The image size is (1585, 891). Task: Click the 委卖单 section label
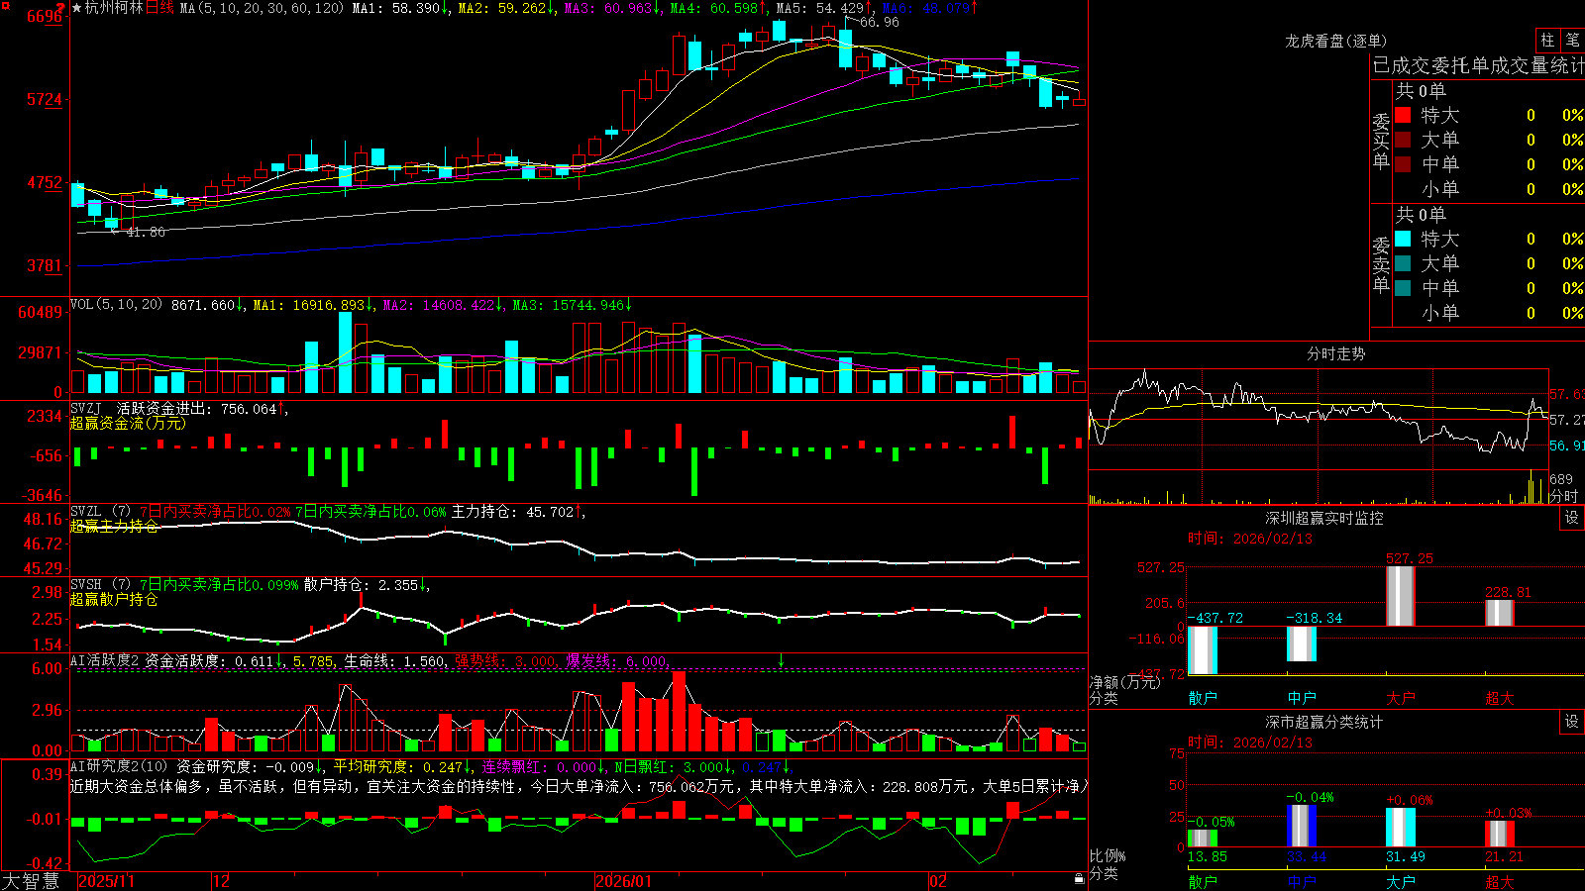click(1381, 265)
